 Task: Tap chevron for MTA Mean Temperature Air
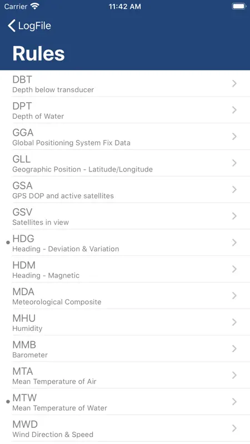[234, 375]
